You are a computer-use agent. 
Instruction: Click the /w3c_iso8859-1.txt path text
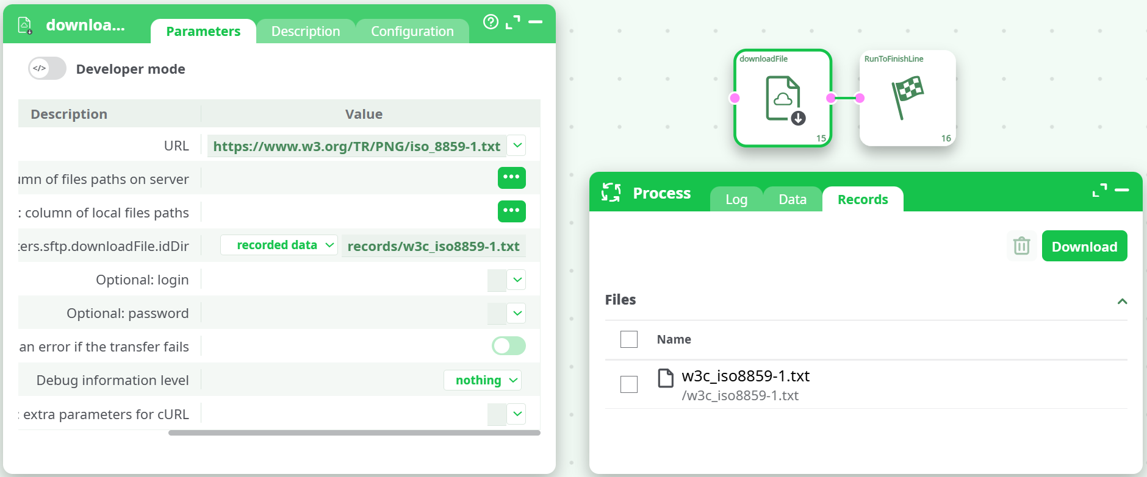740,395
